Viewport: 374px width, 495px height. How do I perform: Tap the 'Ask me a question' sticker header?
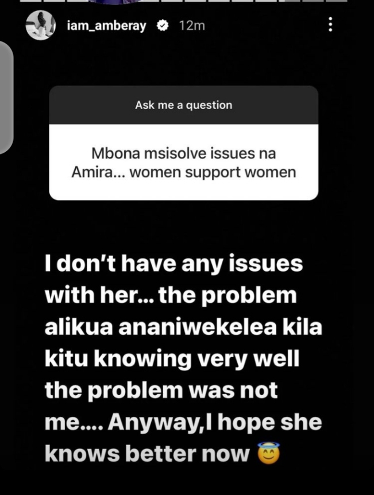(183, 105)
